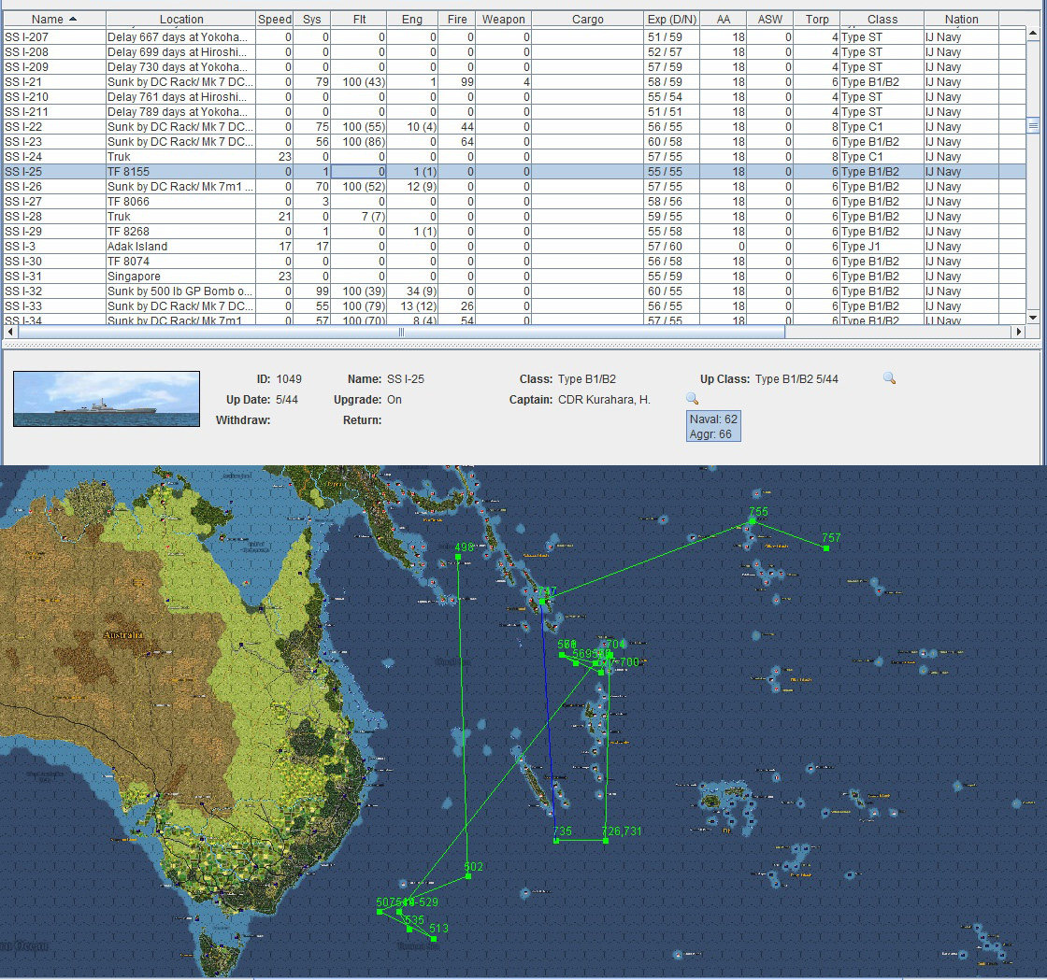This screenshot has width=1047, height=980.
Task: Select the SS I-21 row
Action: pyautogui.click(x=514, y=82)
